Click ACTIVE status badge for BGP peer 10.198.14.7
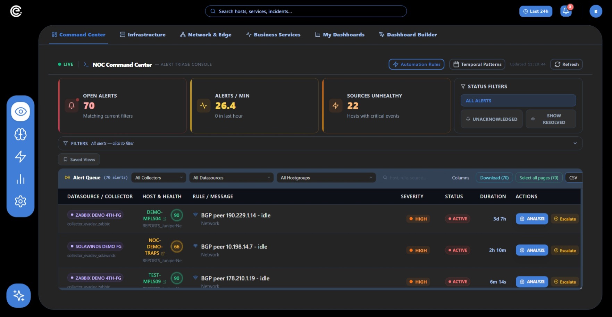Viewport: 612px width, 317px height. click(458, 250)
